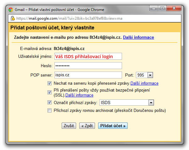Image resolution: width=189 pixels, height=150 pixels.
Task: Uncheck the label incoming messages checkbox
Action: tap(49, 102)
